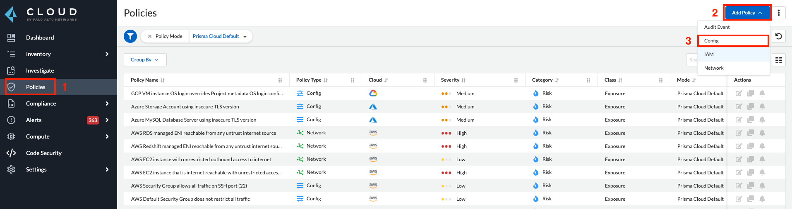The width and height of the screenshot is (792, 209).
Task: Open the Prisma Cloud Default filter dropdown
Action: [x=220, y=36]
